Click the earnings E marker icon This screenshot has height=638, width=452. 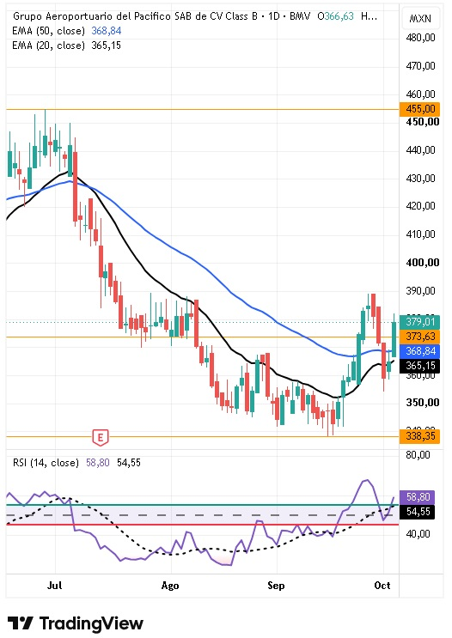point(101,437)
